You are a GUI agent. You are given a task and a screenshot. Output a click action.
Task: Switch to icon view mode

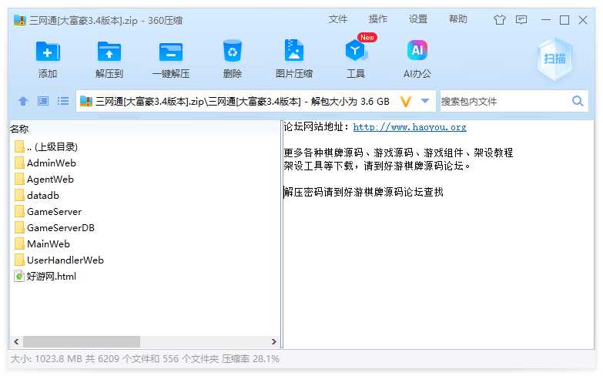43,101
